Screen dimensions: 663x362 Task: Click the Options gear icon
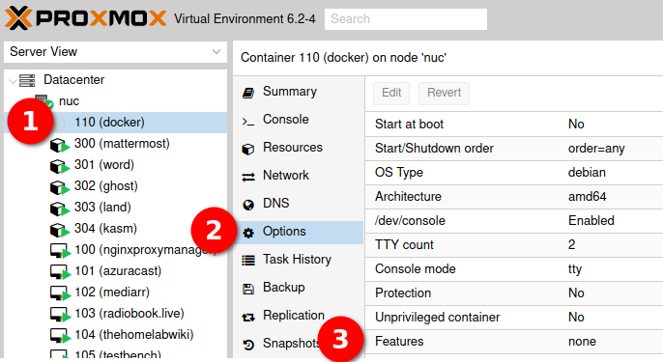click(x=248, y=233)
